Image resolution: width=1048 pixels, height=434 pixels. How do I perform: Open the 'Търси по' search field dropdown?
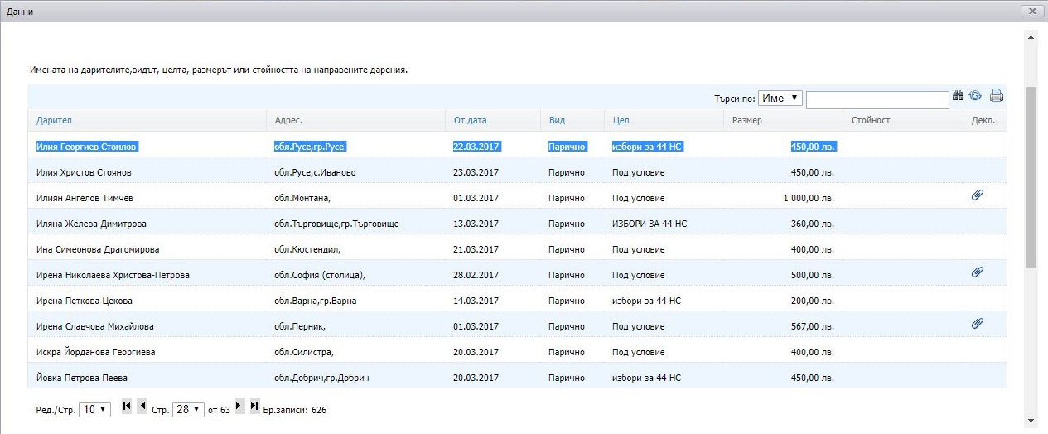click(780, 99)
